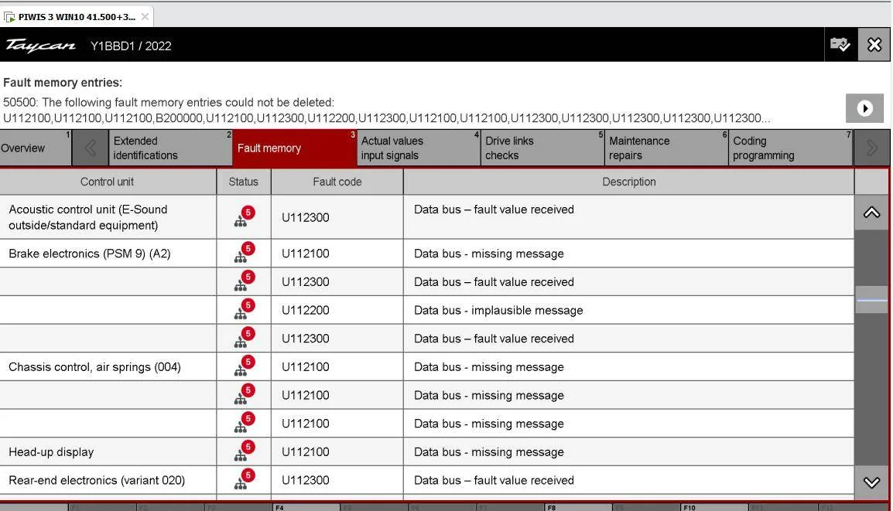Click description in Head-up display row
The image size is (893, 511).
488,451
